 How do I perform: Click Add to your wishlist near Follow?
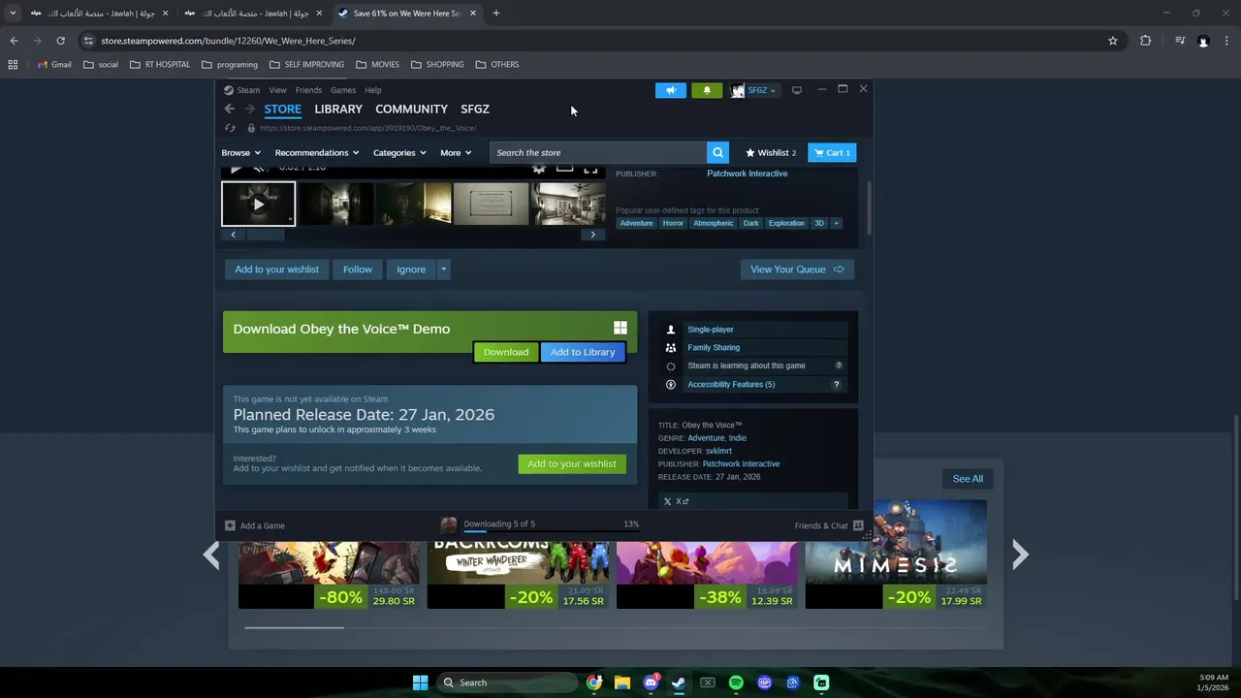click(276, 270)
